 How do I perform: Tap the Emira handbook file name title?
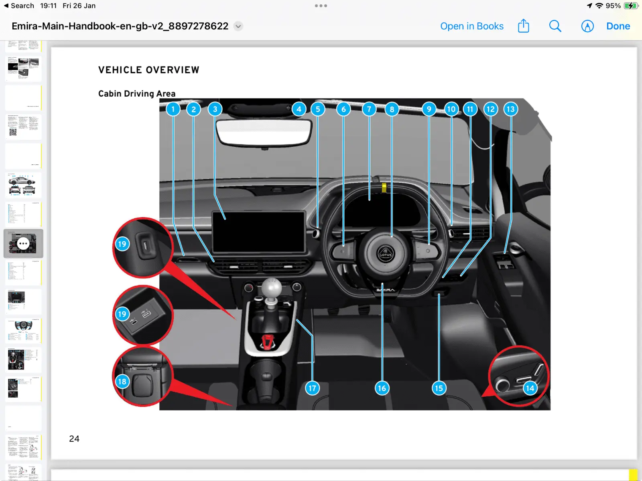[x=120, y=26]
